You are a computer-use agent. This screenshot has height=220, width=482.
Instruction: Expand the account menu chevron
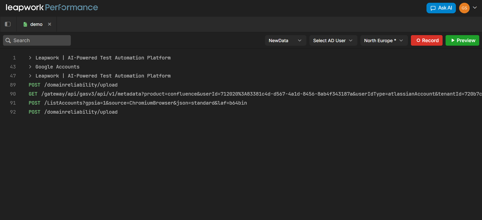tap(475, 8)
